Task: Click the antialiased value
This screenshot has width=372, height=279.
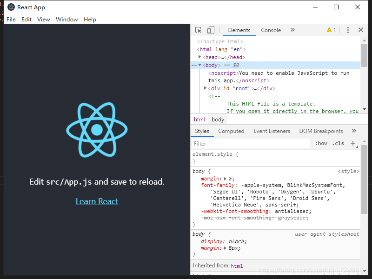Action: click(x=292, y=211)
